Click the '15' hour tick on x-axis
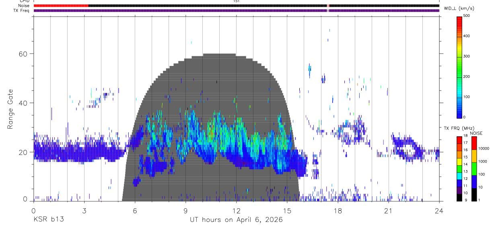 287,210
